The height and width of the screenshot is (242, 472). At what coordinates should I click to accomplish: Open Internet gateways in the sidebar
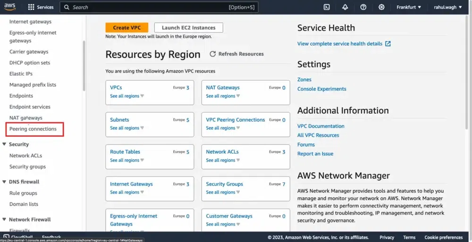pos(30,22)
